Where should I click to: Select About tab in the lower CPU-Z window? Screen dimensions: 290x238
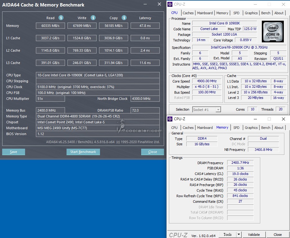279,128
